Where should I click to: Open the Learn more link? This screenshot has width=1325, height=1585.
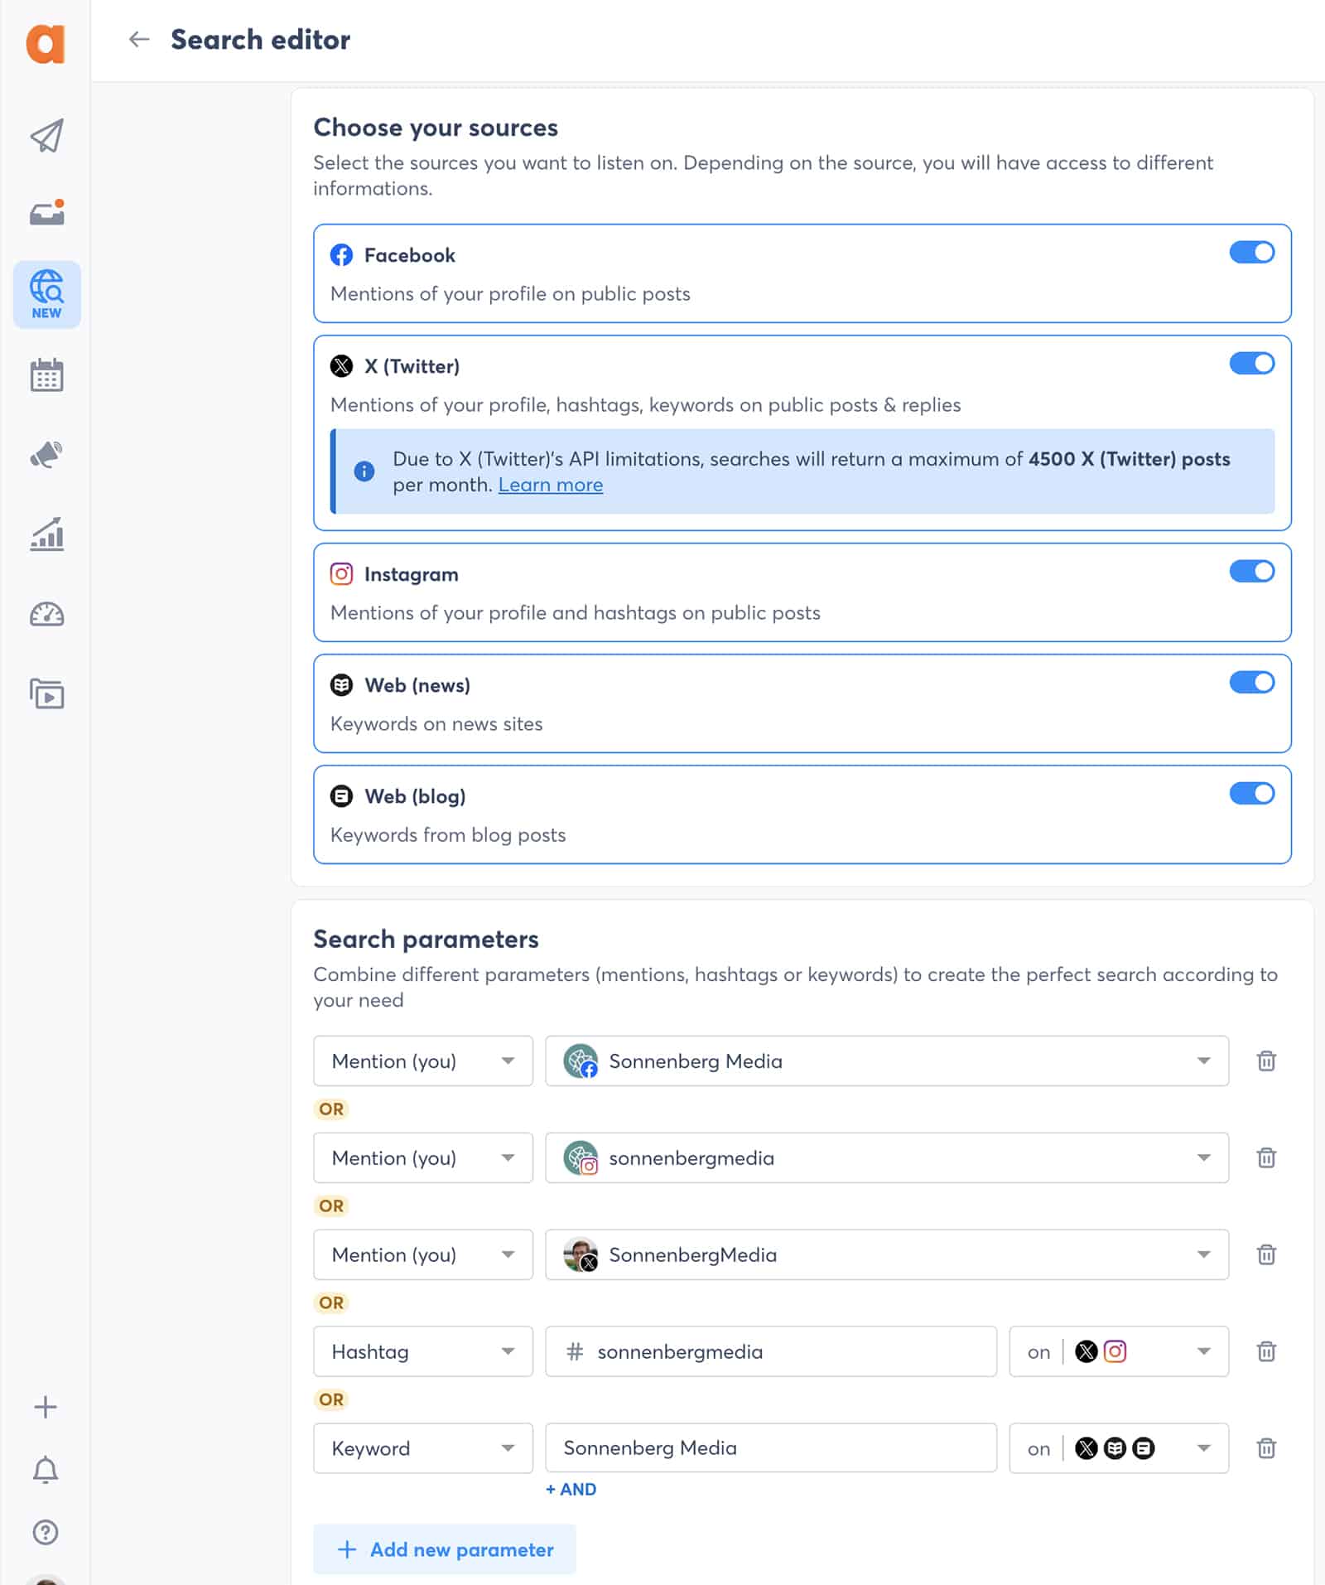coord(551,485)
